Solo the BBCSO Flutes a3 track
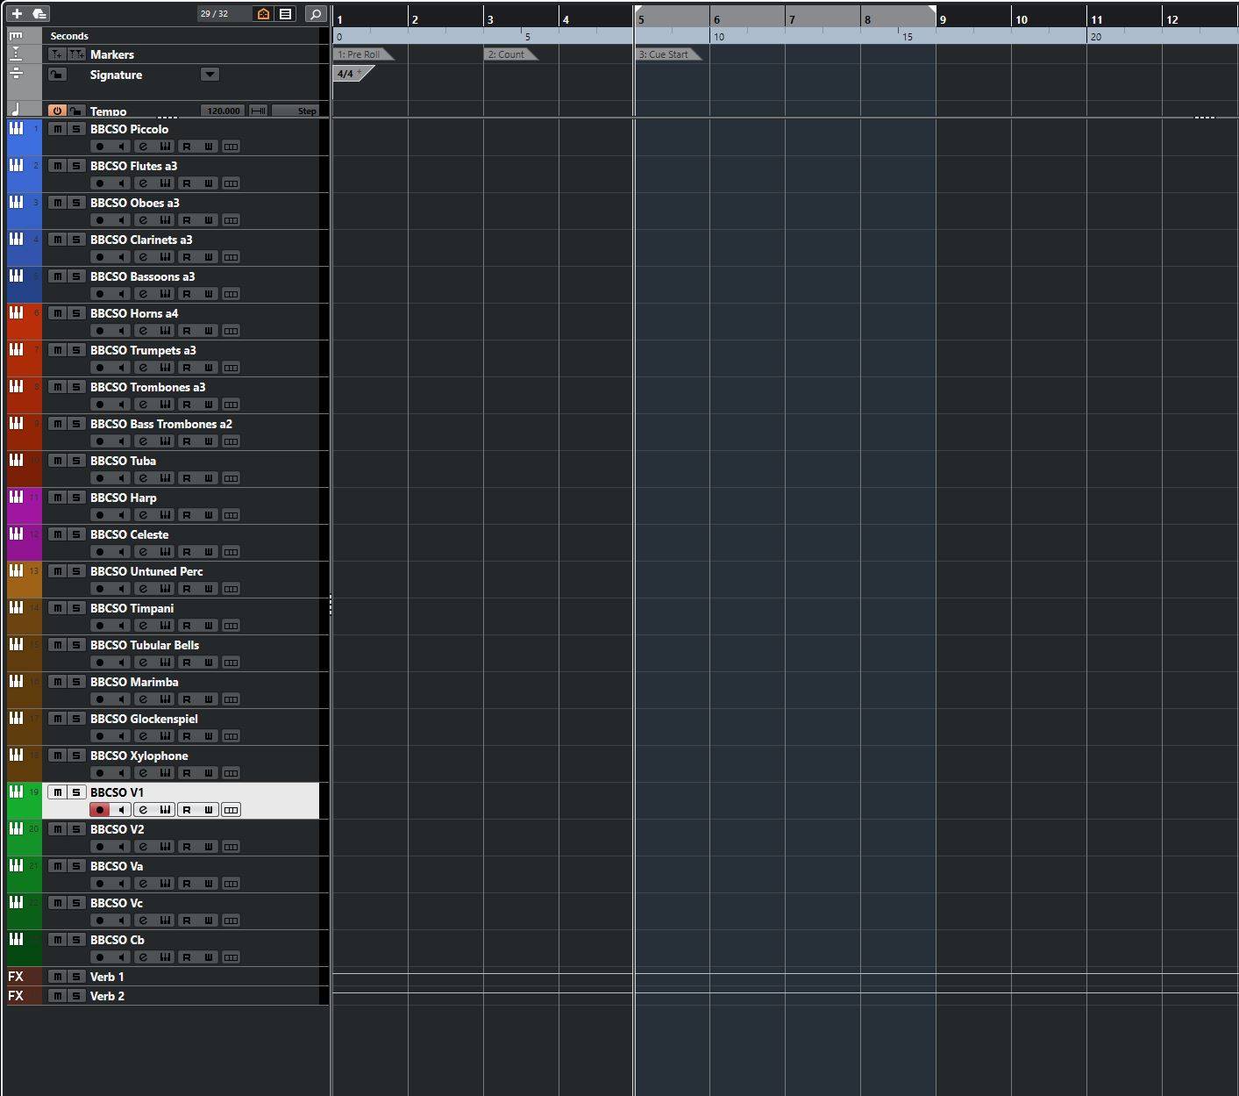Screen dimensions: 1239x1096 click(x=76, y=166)
